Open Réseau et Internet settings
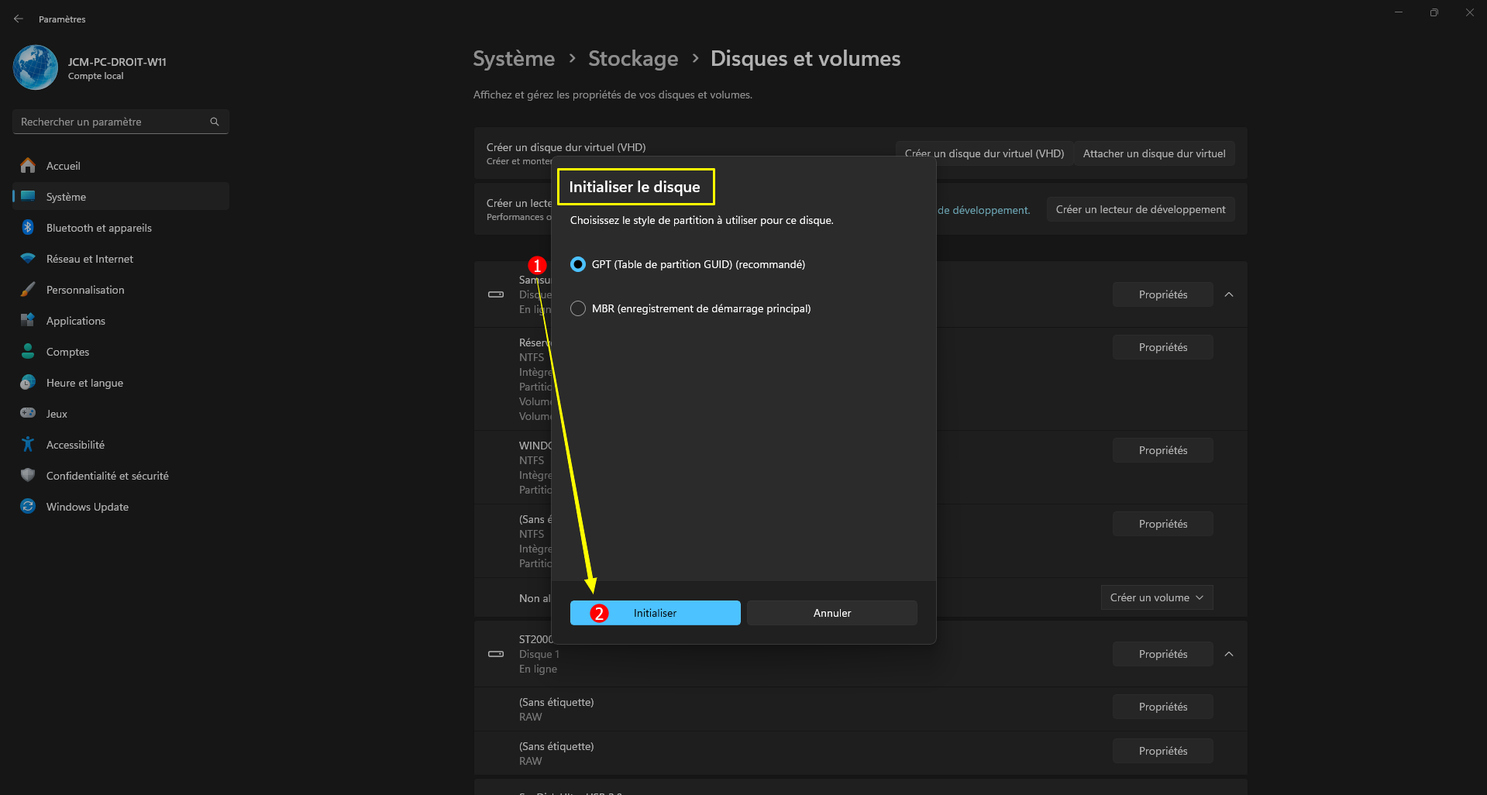1487x795 pixels. [x=89, y=259]
